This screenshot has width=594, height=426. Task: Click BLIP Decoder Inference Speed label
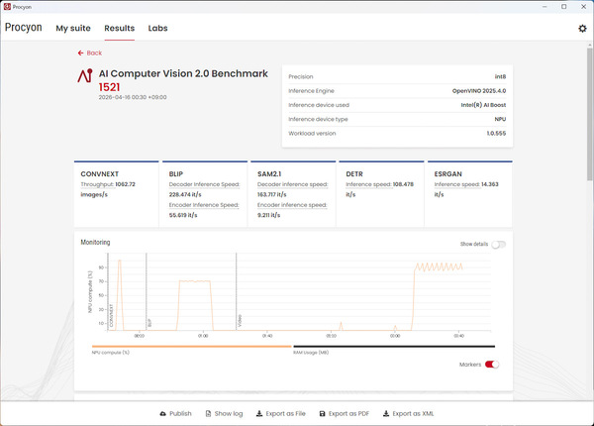click(x=204, y=184)
